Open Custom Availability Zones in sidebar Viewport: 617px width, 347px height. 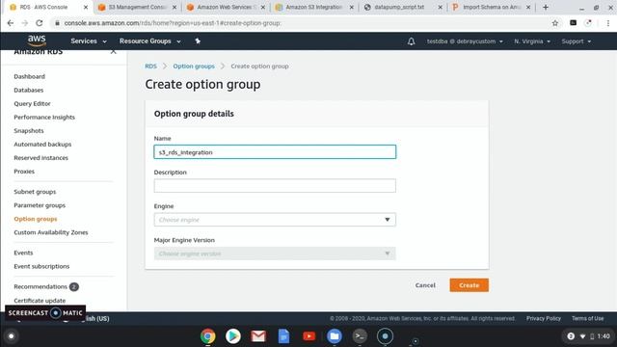click(x=51, y=232)
